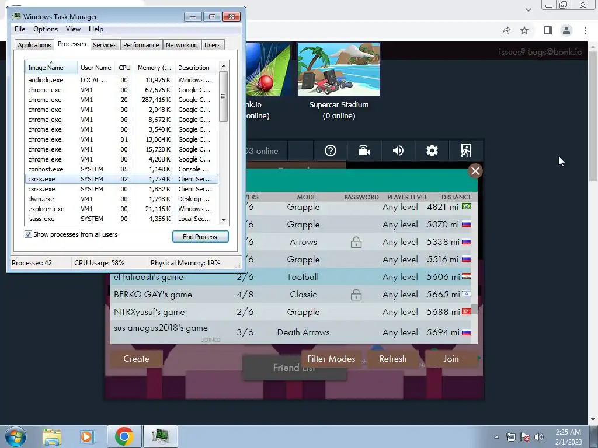Mute sound with the speaker icon
The height and width of the screenshot is (448, 598).
click(x=398, y=151)
